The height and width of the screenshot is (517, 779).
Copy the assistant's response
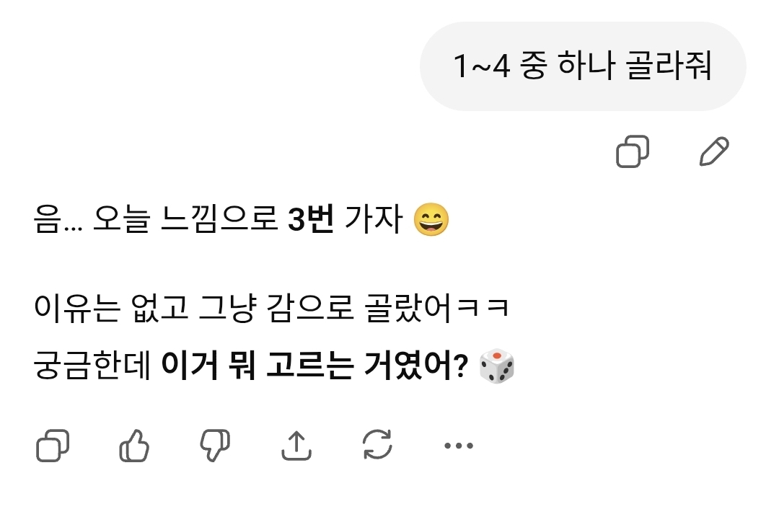click(x=53, y=446)
